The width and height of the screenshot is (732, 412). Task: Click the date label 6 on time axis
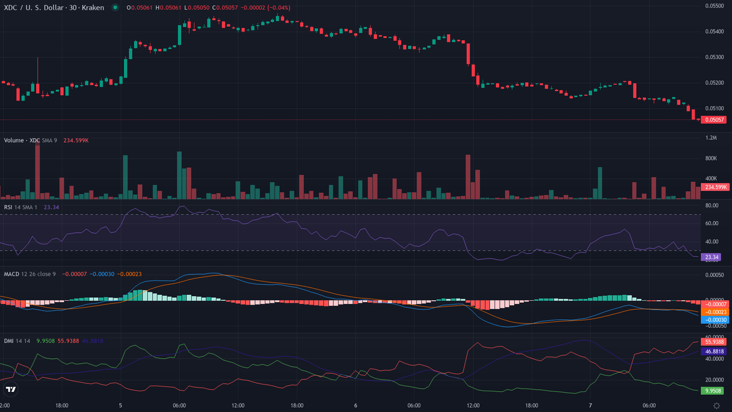point(355,405)
